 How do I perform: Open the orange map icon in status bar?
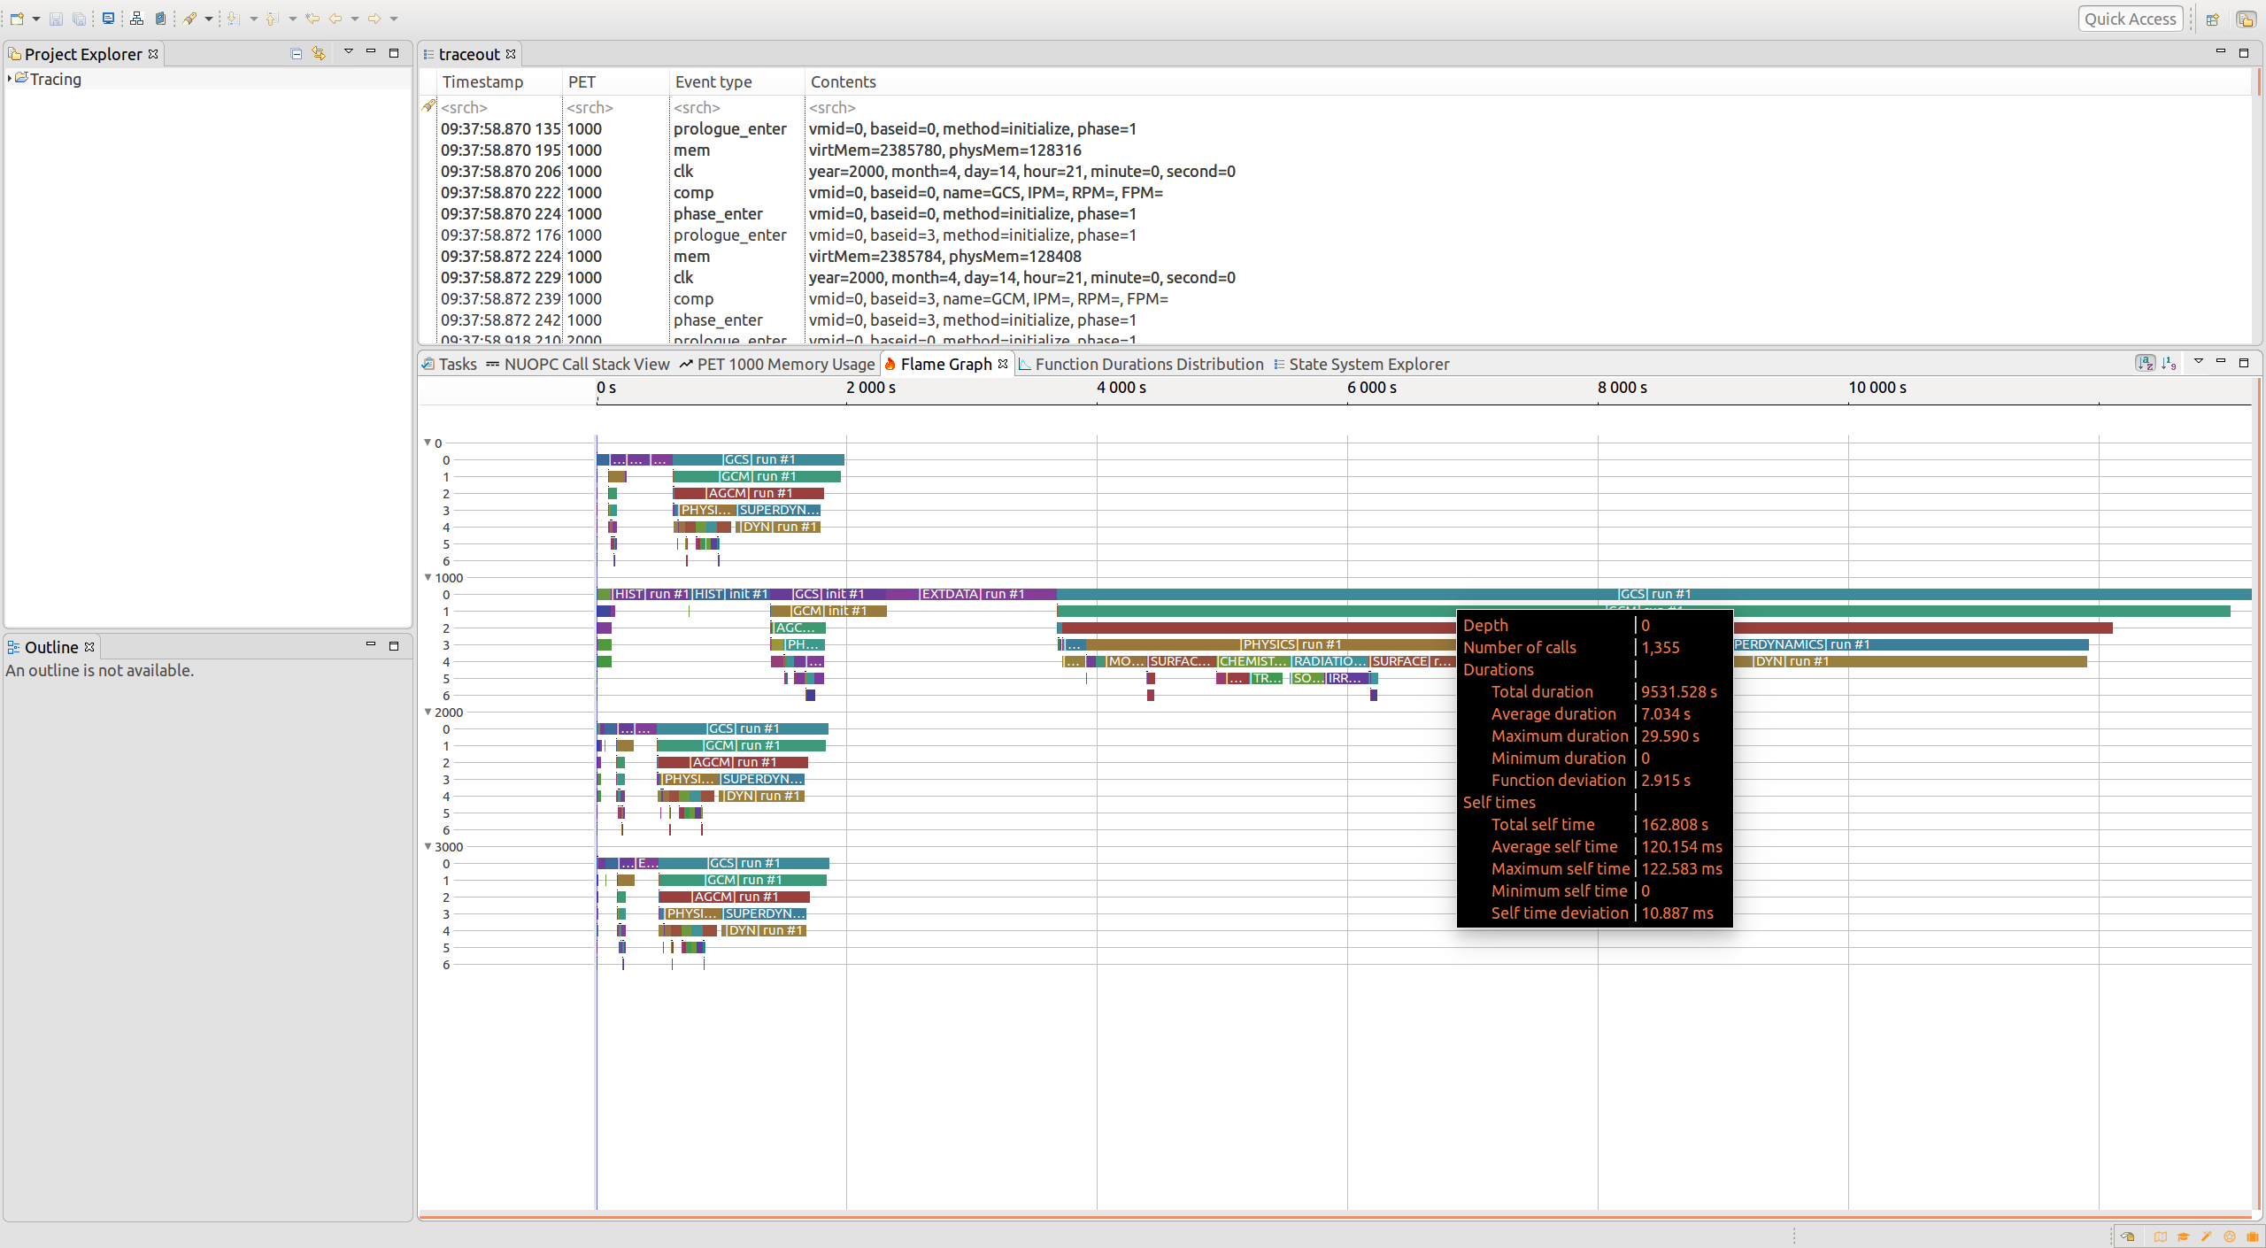pyautogui.click(x=2161, y=1236)
